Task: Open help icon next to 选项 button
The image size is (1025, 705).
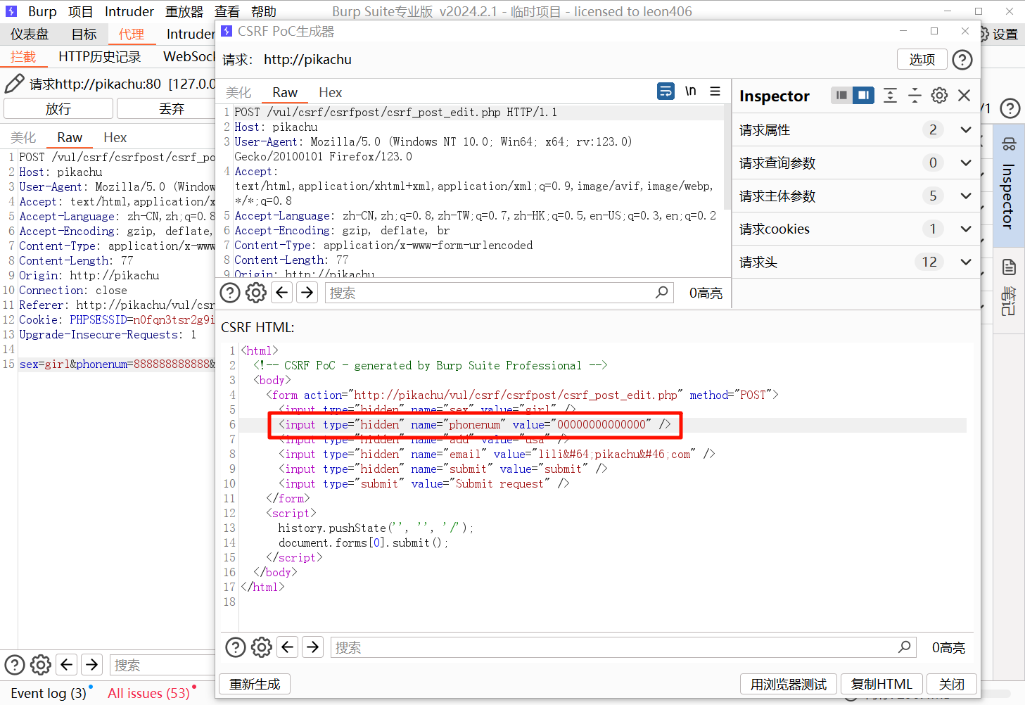Action: [x=962, y=60]
